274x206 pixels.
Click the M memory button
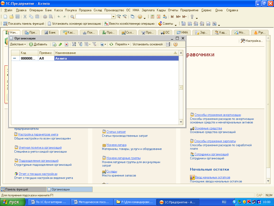(x=172, y=17)
